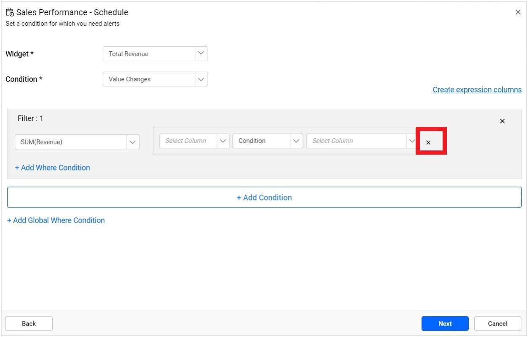Screen dimensions: 528x337
Task: Close the Sales Performance Schedule dialog
Action: coord(518,11)
